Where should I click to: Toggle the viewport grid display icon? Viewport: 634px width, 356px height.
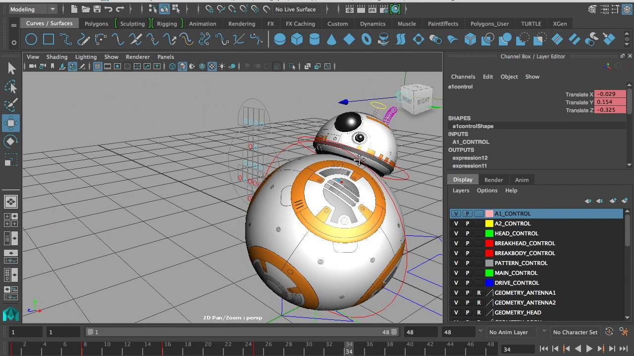(x=98, y=66)
